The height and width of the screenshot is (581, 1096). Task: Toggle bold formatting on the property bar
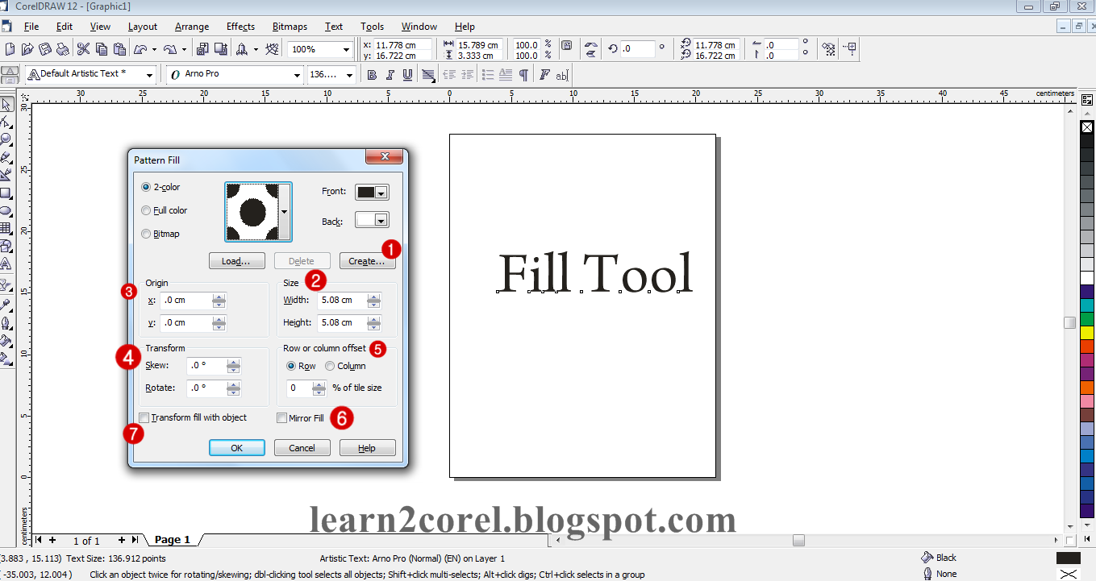pyautogui.click(x=372, y=74)
